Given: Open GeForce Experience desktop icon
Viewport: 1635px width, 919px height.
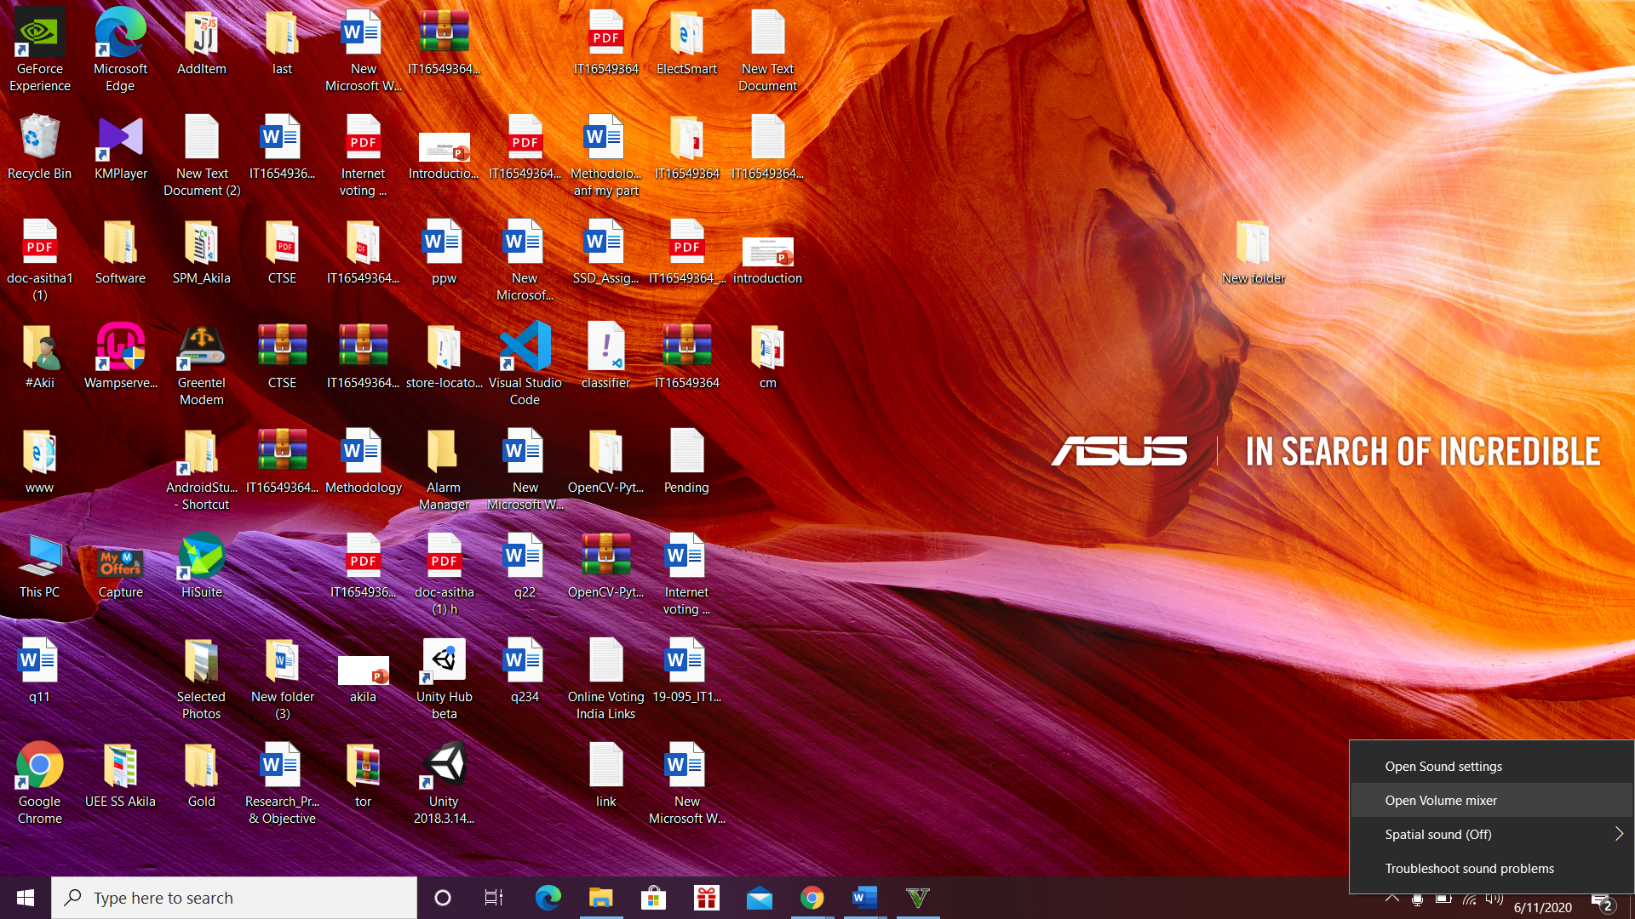Looking at the screenshot, I should click(x=39, y=36).
